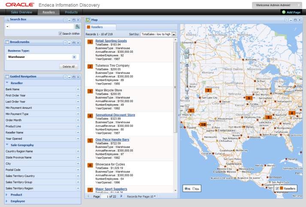The height and width of the screenshot is (207, 306).
Task: Click the search text input field
Action: tap(42, 26)
